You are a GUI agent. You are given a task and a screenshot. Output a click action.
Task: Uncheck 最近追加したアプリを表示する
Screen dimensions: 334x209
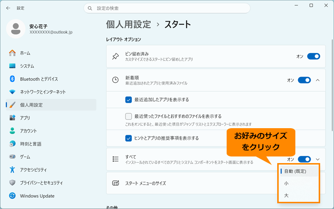128,99
